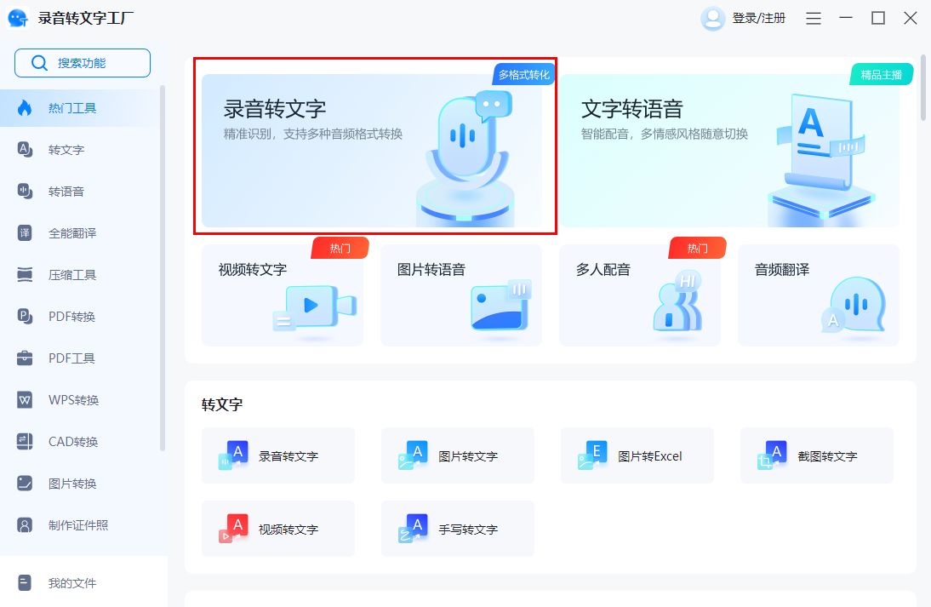Open 全能翻译 in the sidebar

[x=81, y=232]
